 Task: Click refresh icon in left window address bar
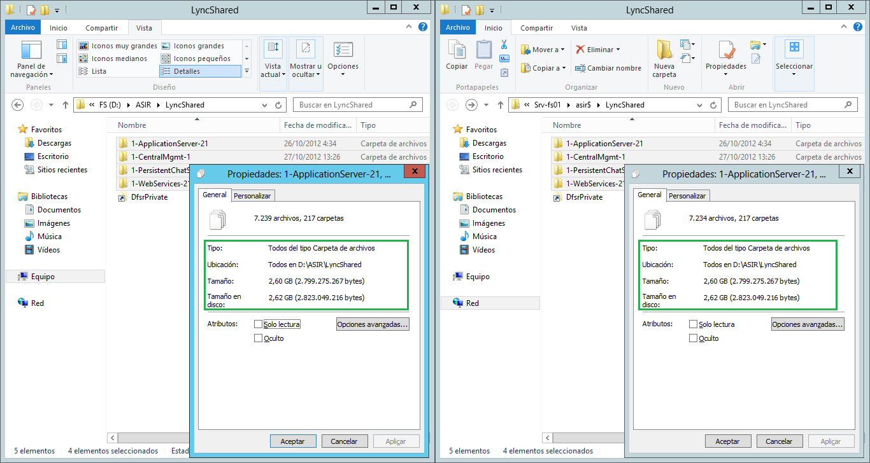click(x=278, y=105)
